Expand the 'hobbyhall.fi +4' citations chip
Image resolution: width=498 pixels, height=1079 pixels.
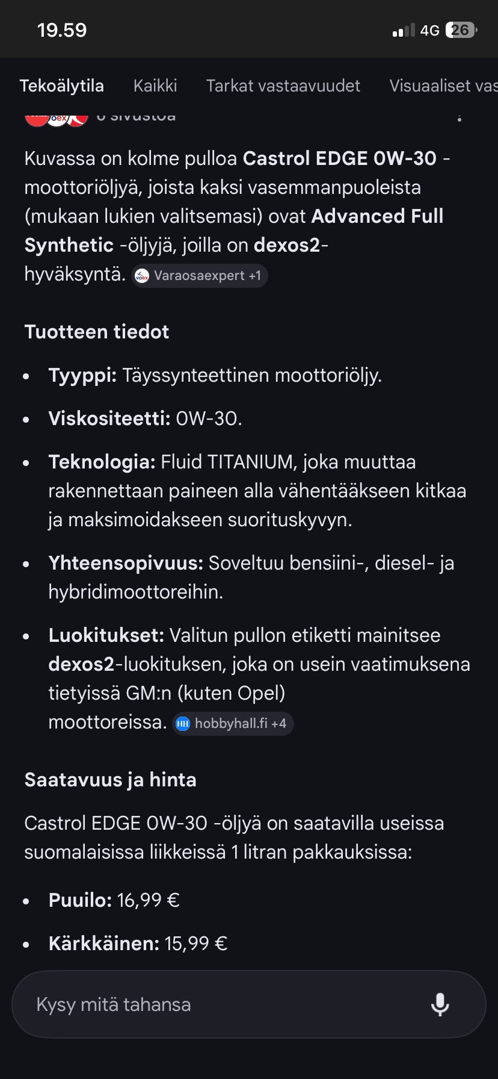233,724
